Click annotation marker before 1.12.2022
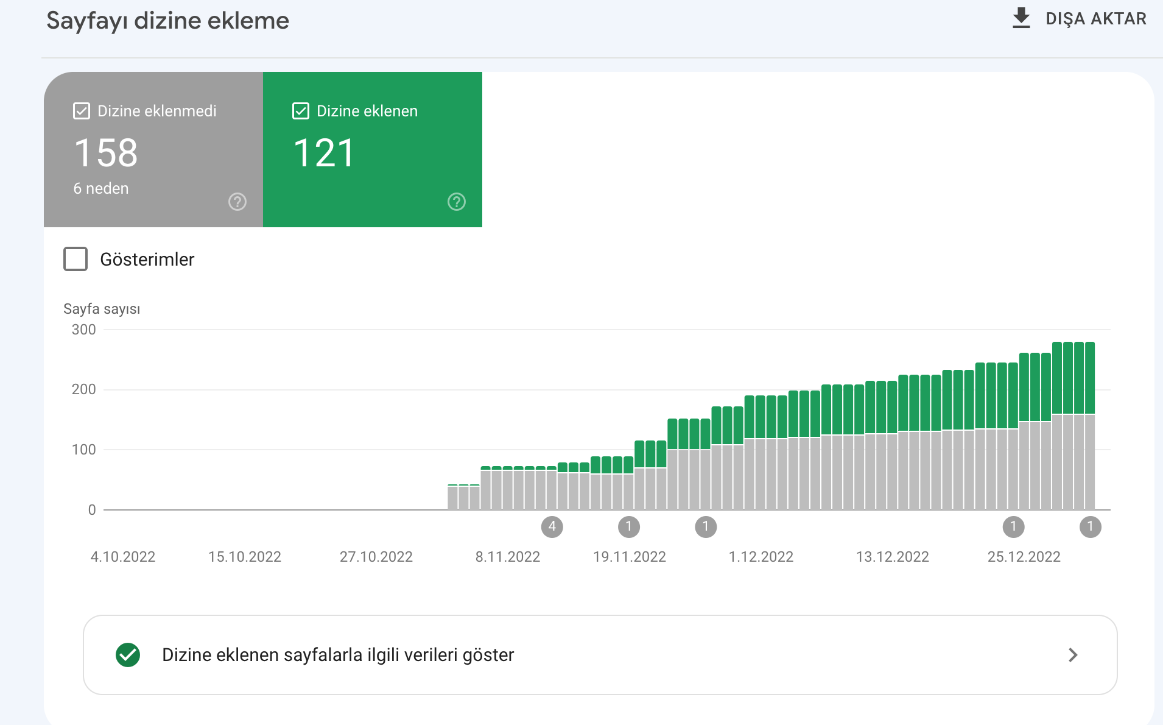The width and height of the screenshot is (1163, 725). tap(706, 526)
